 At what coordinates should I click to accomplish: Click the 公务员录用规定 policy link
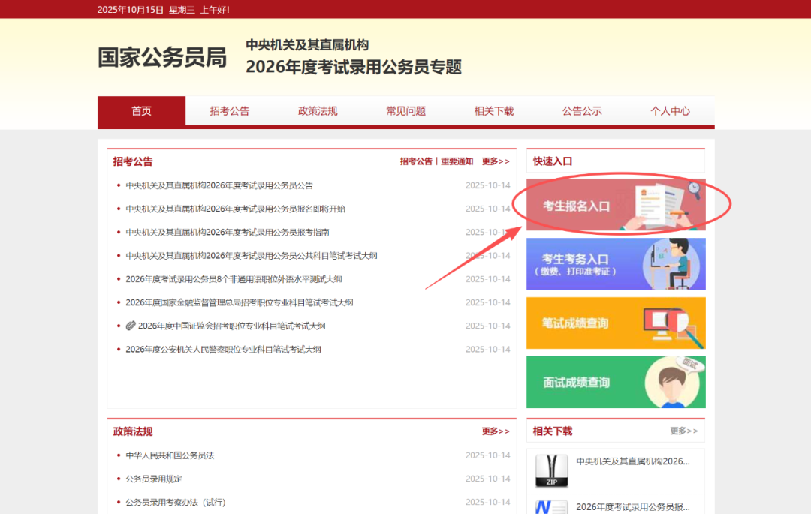click(x=153, y=479)
